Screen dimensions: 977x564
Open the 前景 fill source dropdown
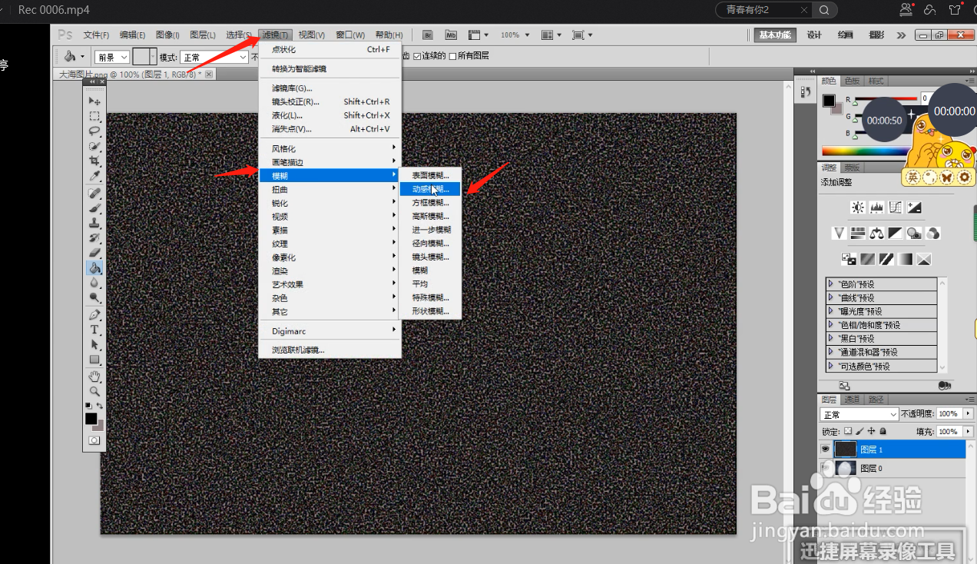pyautogui.click(x=111, y=58)
